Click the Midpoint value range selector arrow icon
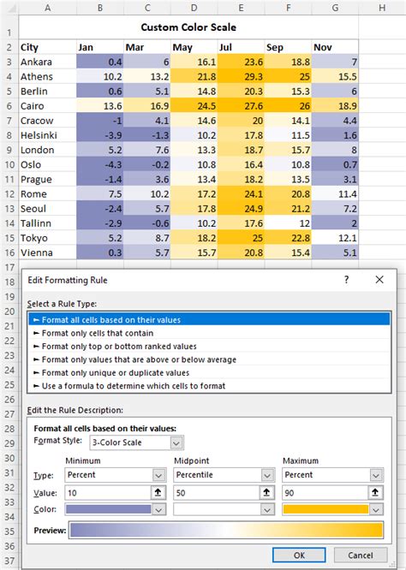 266,493
